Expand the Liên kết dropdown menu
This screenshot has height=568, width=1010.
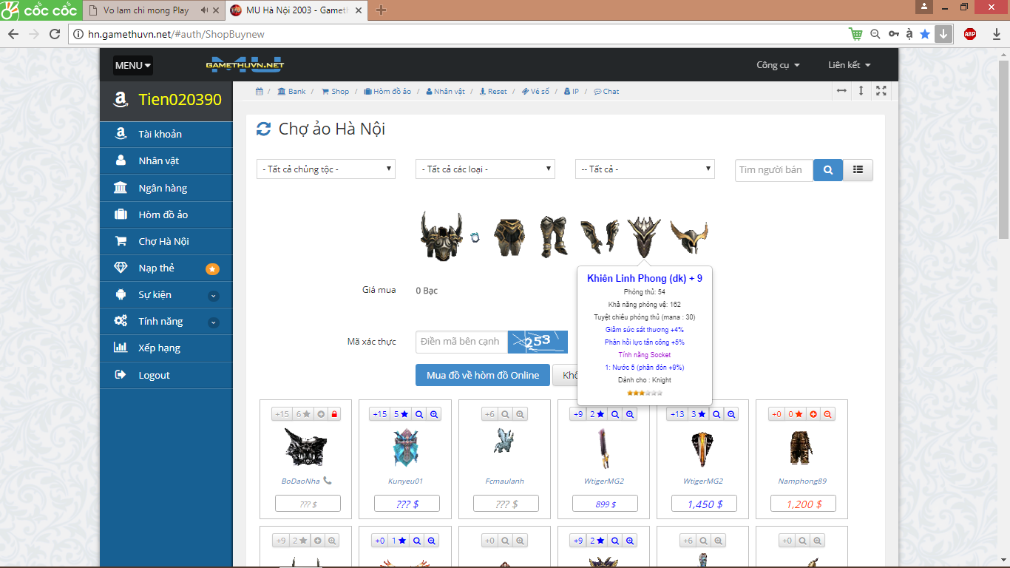[850, 65]
